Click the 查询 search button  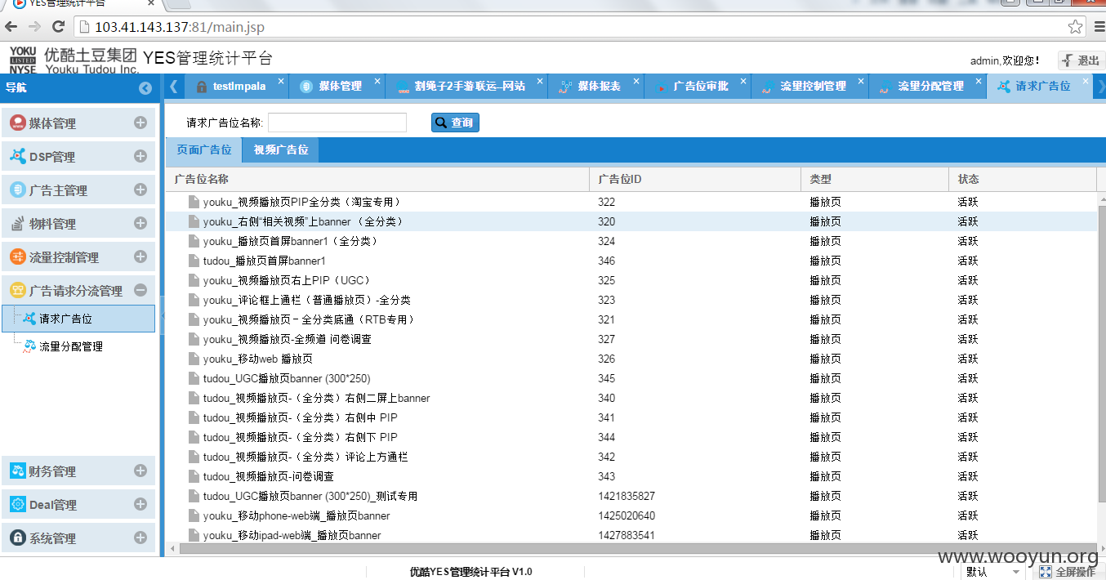click(455, 123)
